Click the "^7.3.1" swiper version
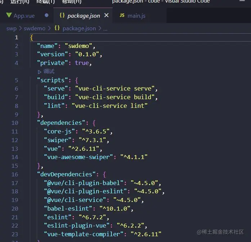This screenshot has height=242, width=251. click(x=92, y=140)
